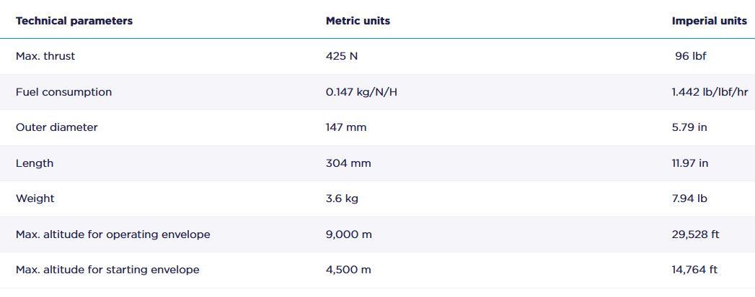Click the 3.6 kg weight value
755x297 pixels.
342,198
